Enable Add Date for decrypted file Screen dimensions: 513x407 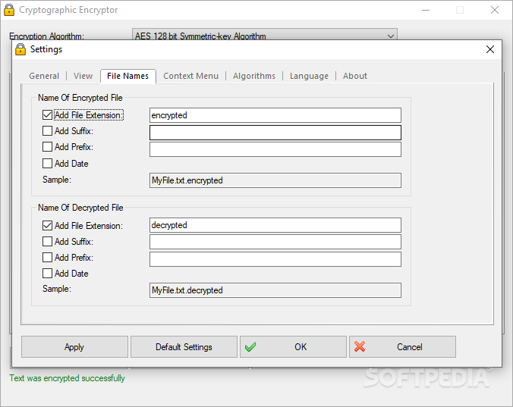point(48,274)
